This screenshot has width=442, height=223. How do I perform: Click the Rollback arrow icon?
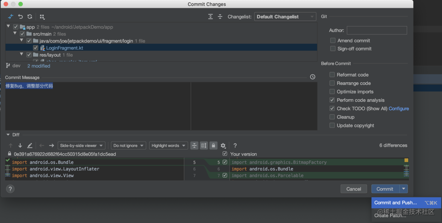pos(20,17)
